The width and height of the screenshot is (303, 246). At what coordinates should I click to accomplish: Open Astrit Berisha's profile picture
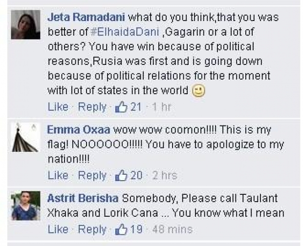point(25,205)
